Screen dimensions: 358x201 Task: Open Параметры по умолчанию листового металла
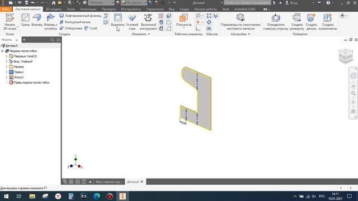241,22
